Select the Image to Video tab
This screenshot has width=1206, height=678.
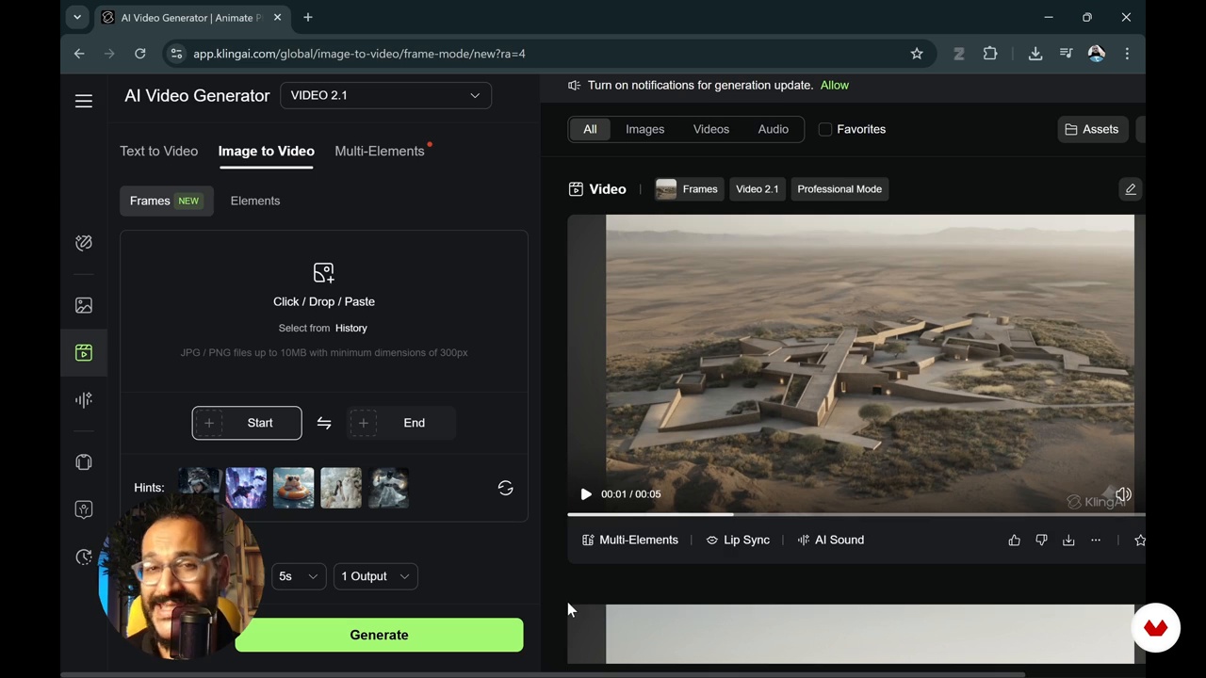(x=266, y=151)
